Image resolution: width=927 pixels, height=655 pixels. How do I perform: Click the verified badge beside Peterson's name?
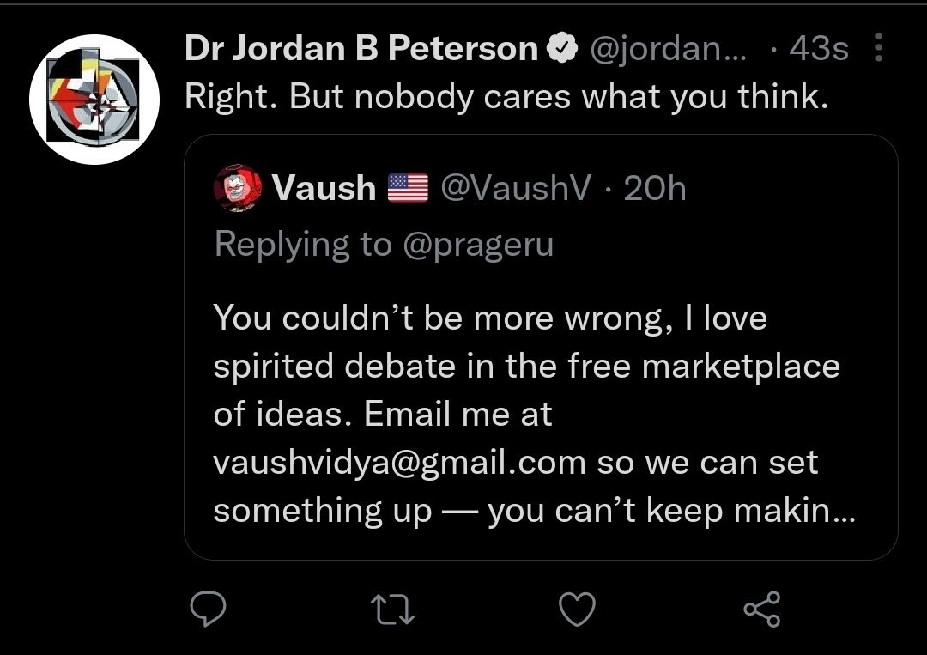[563, 50]
